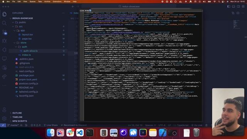Open the Trash in the Dock
This screenshot has width=247, height=139.
point(196,132)
